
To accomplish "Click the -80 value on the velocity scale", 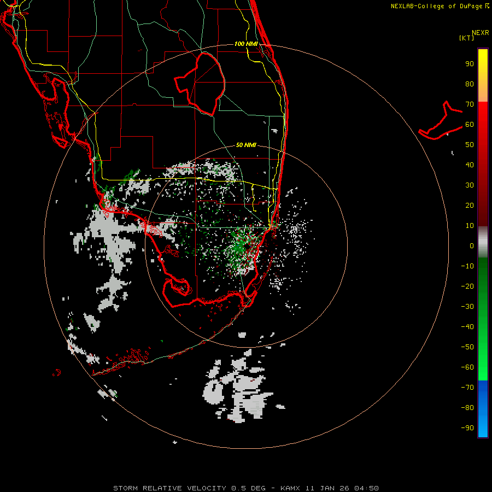I will pos(467,408).
